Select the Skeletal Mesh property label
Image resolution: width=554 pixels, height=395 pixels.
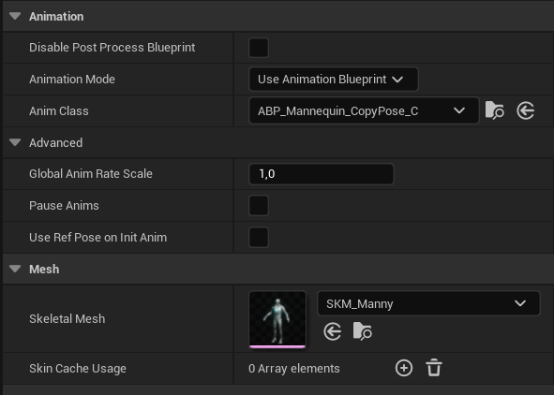(67, 319)
